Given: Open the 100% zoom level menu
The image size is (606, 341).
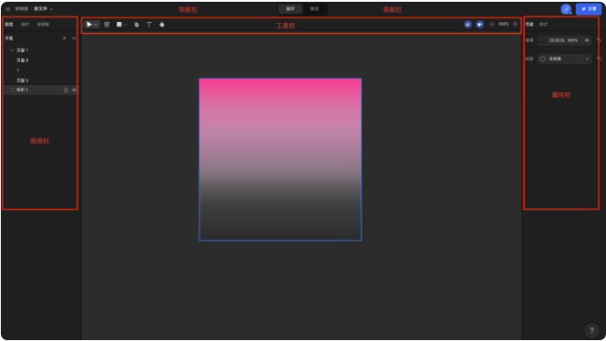Looking at the screenshot, I should point(503,24).
